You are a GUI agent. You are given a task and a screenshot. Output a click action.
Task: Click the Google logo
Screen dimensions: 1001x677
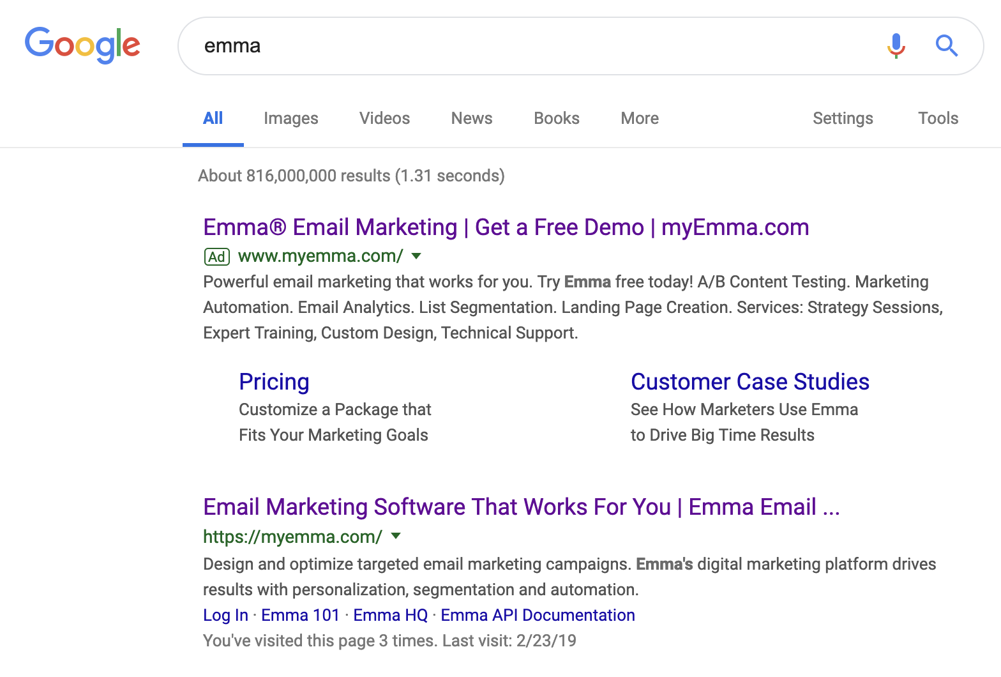[x=82, y=45]
